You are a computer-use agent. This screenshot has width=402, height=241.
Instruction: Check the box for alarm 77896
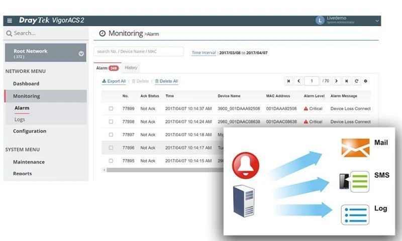(111, 148)
